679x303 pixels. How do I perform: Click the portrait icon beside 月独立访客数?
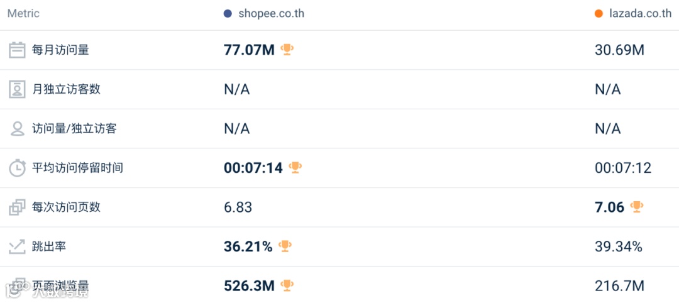coord(18,90)
